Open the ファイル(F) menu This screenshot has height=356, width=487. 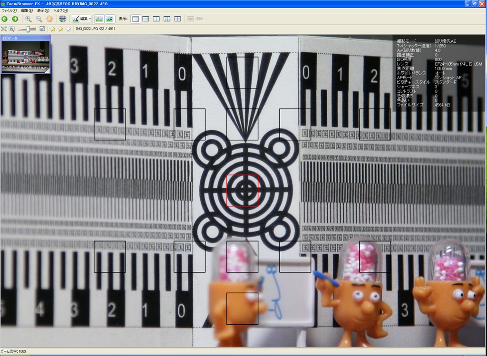9,10
